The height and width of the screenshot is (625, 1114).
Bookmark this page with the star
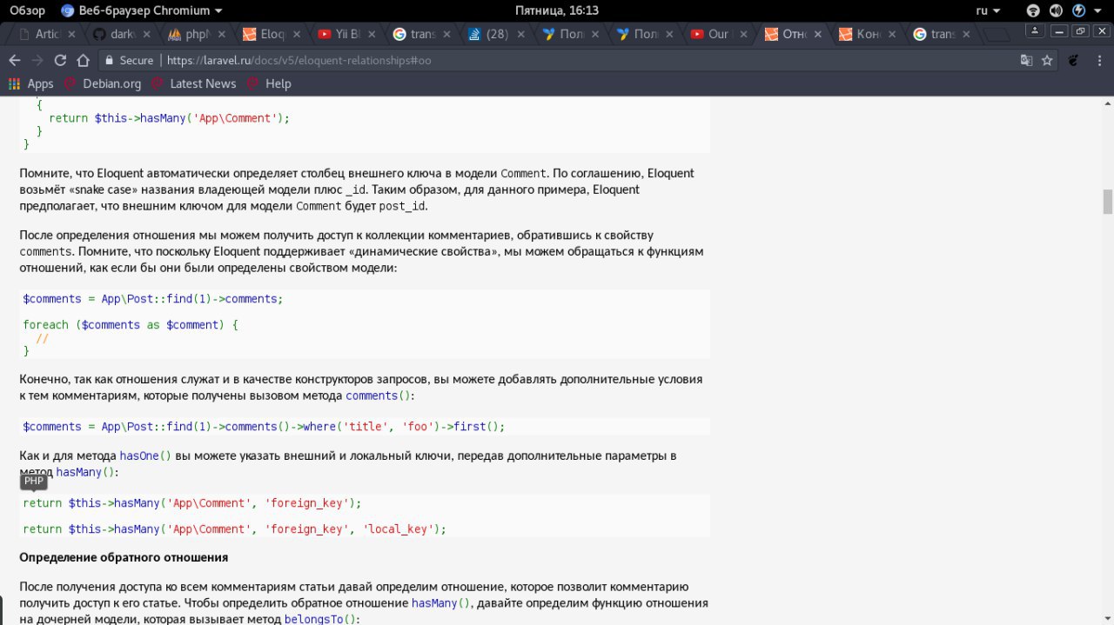[x=1048, y=61]
